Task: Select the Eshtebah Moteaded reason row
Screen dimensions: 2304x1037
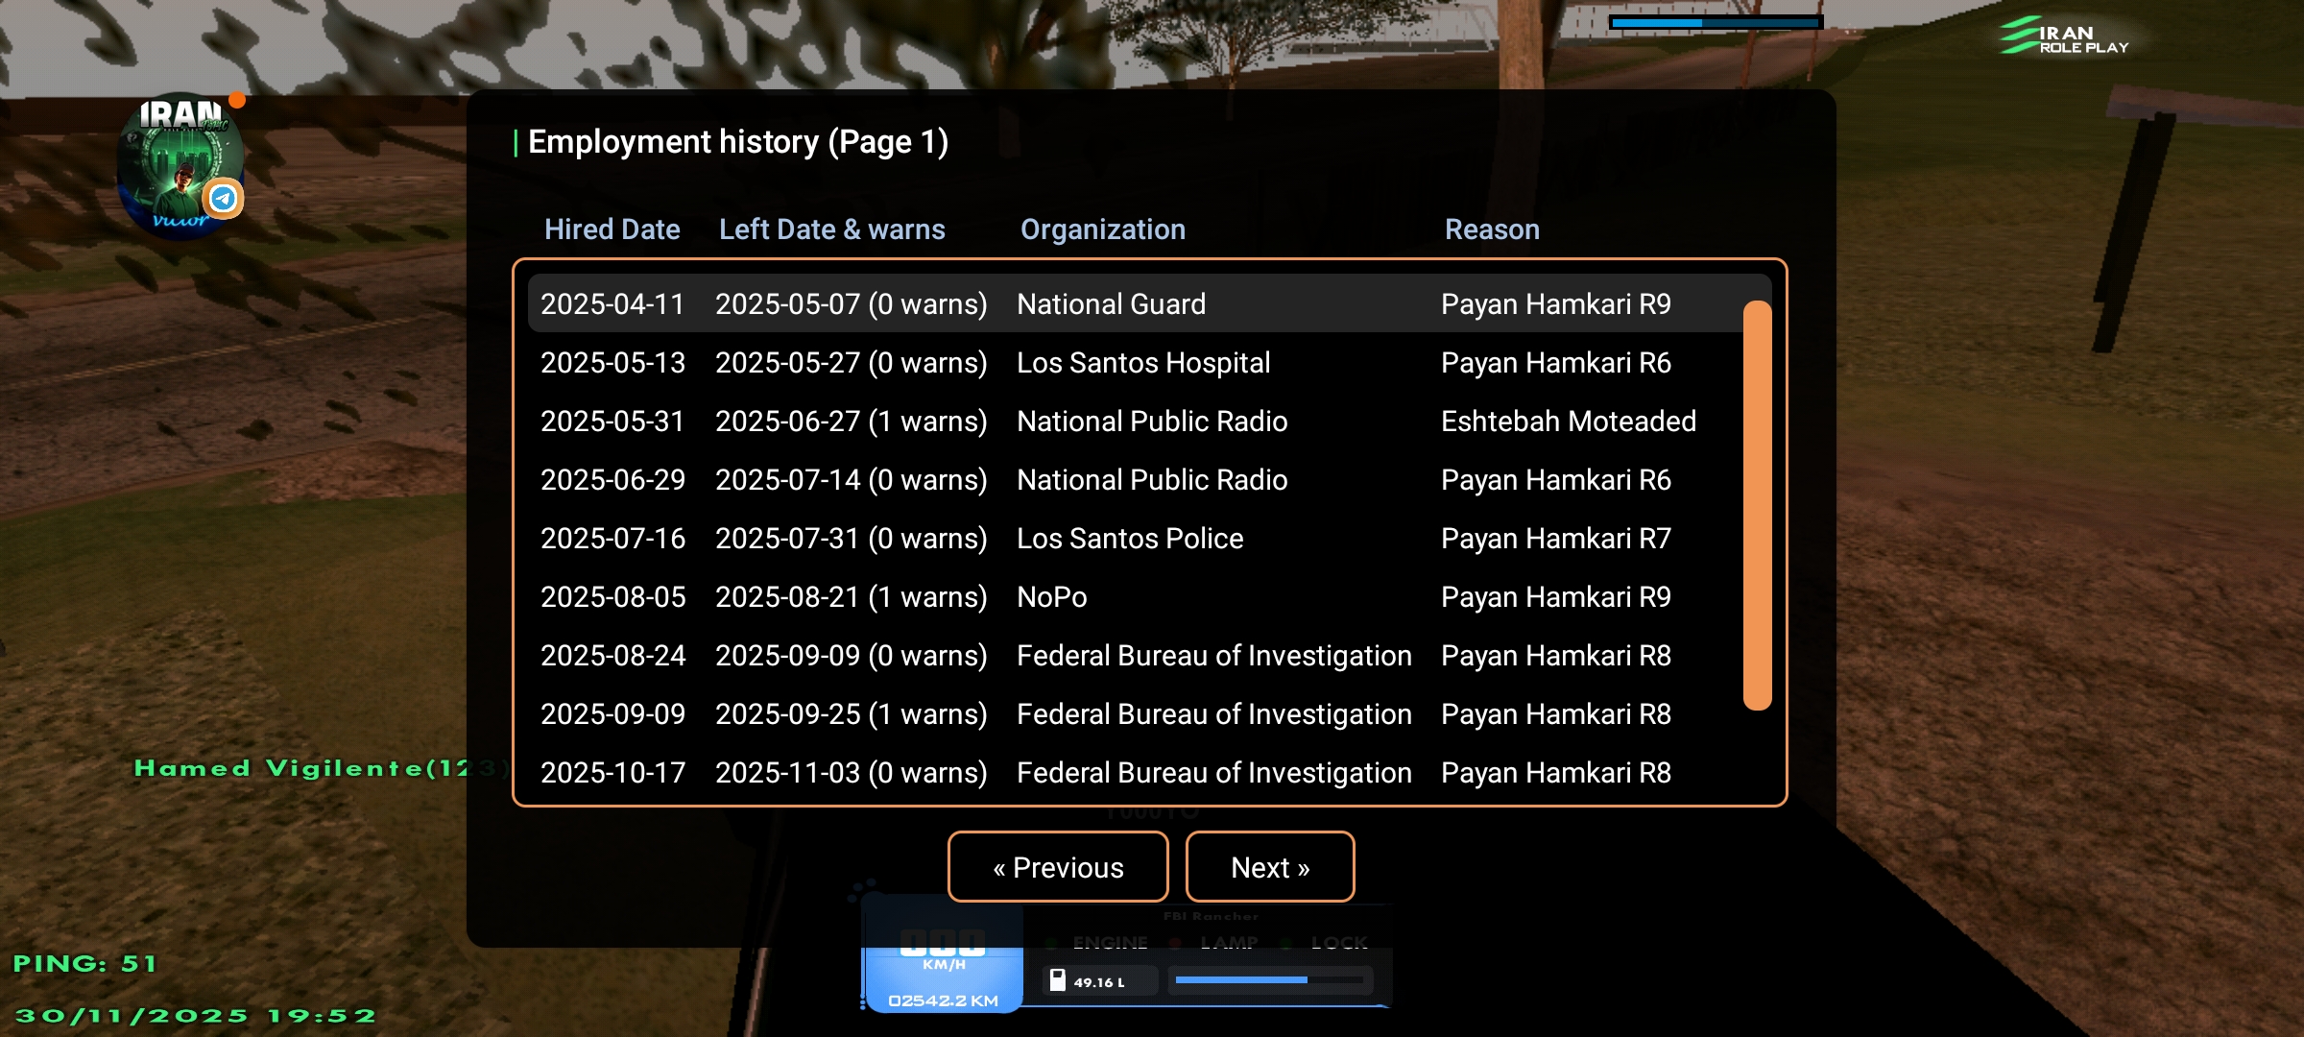Action: click(1567, 422)
